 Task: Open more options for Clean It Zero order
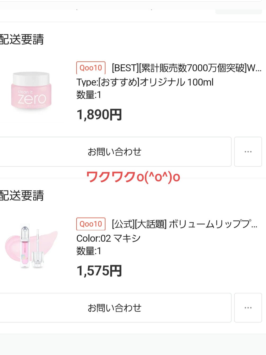click(248, 152)
